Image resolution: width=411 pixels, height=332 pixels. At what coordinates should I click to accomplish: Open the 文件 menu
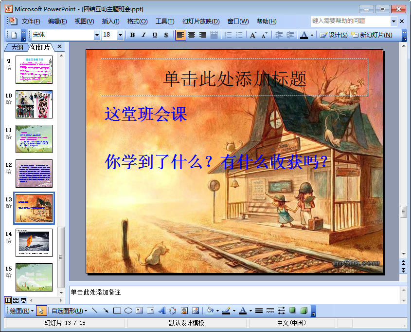(x=31, y=21)
